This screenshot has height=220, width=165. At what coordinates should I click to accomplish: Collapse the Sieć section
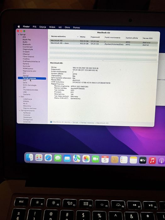pyautogui.click(x=19, y=97)
